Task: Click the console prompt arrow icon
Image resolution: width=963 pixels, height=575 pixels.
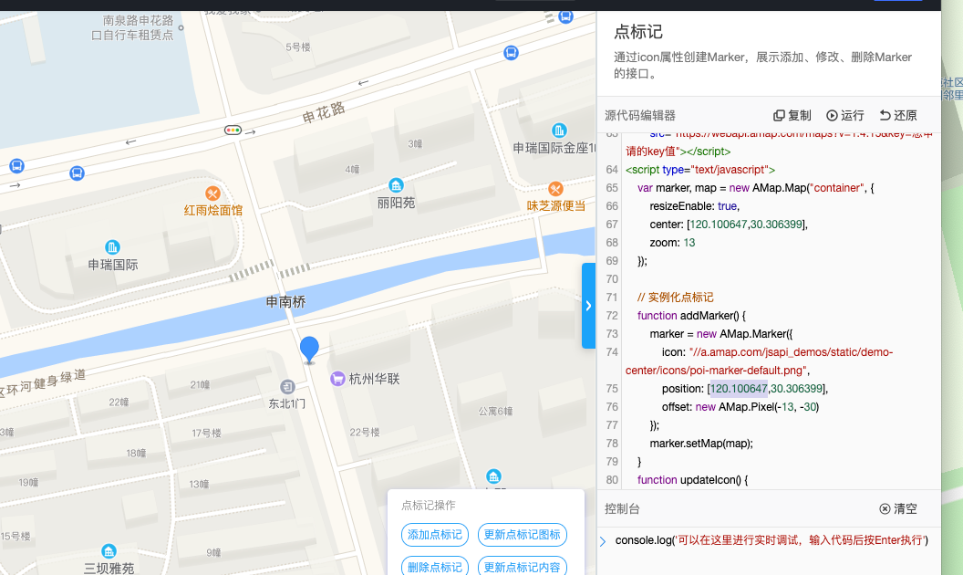Action: pyautogui.click(x=603, y=541)
